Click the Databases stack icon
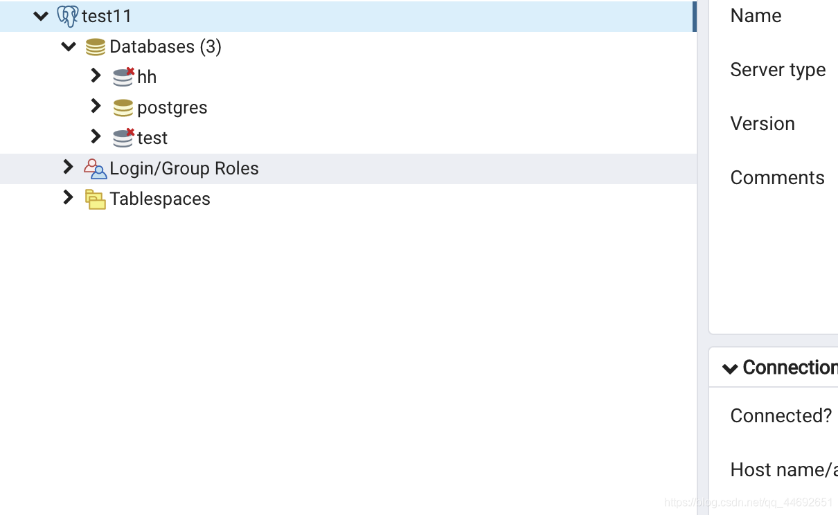 (96, 47)
